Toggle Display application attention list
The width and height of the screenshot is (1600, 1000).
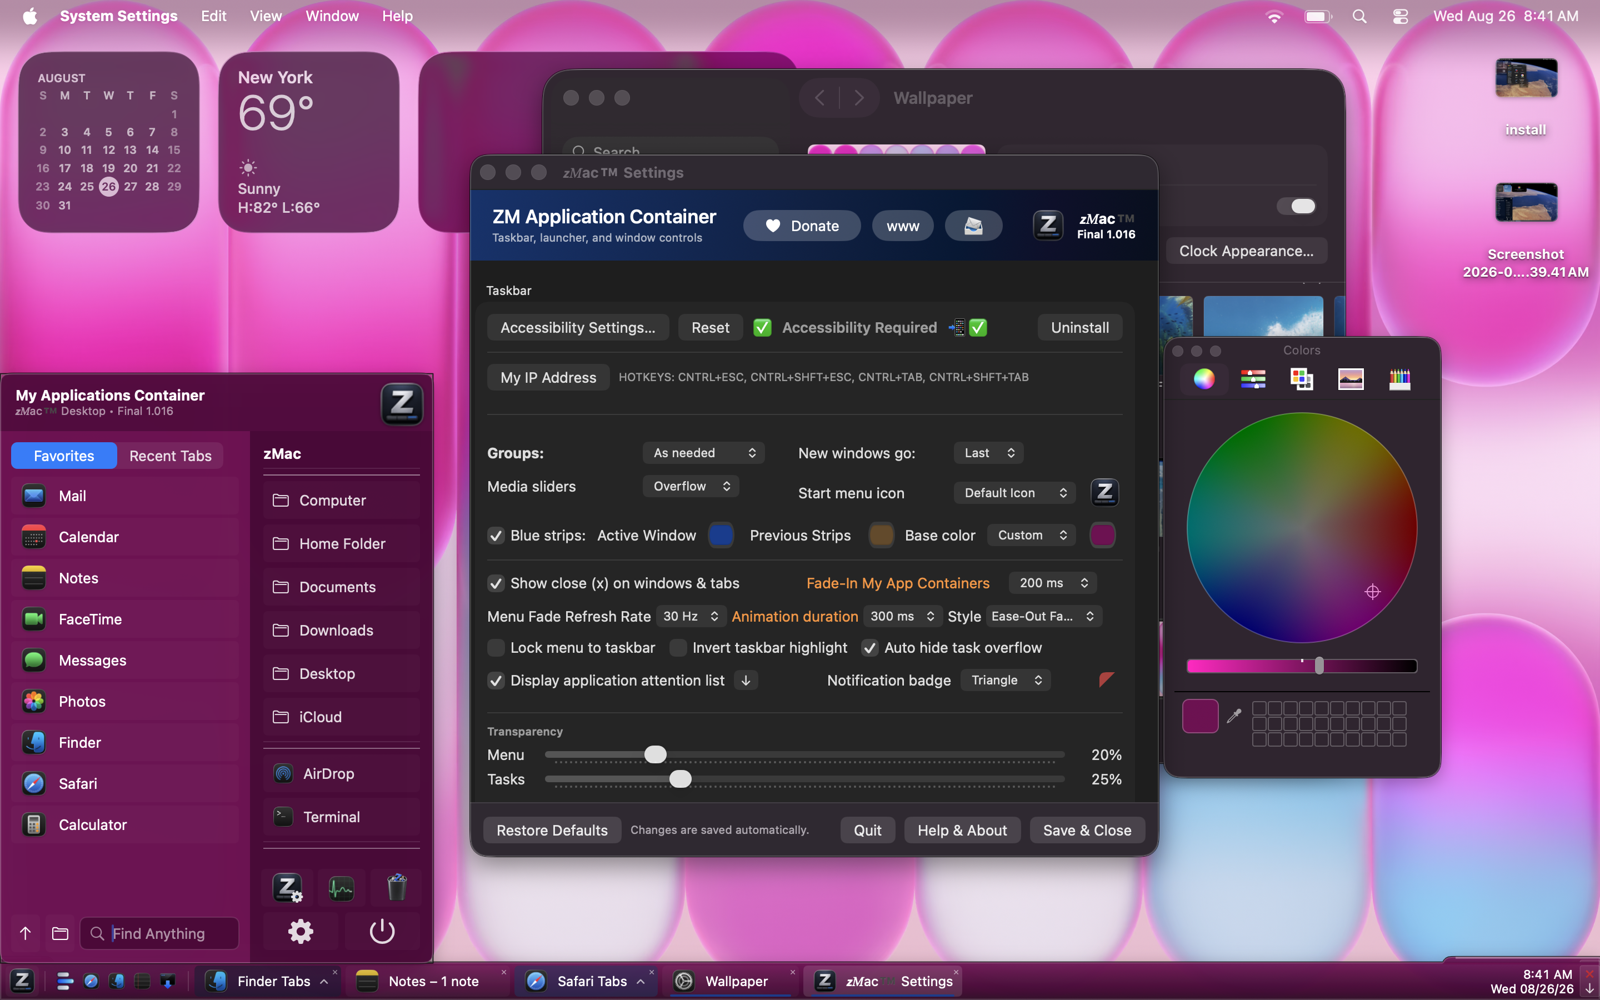(x=496, y=681)
